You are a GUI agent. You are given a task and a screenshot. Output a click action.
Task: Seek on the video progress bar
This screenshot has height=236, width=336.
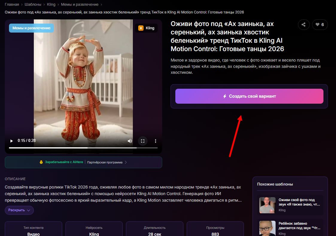[x=83, y=148]
